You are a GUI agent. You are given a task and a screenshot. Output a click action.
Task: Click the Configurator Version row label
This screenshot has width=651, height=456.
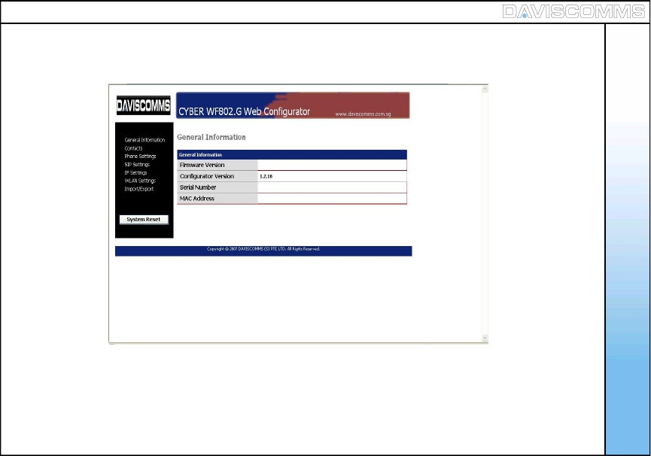tap(207, 176)
